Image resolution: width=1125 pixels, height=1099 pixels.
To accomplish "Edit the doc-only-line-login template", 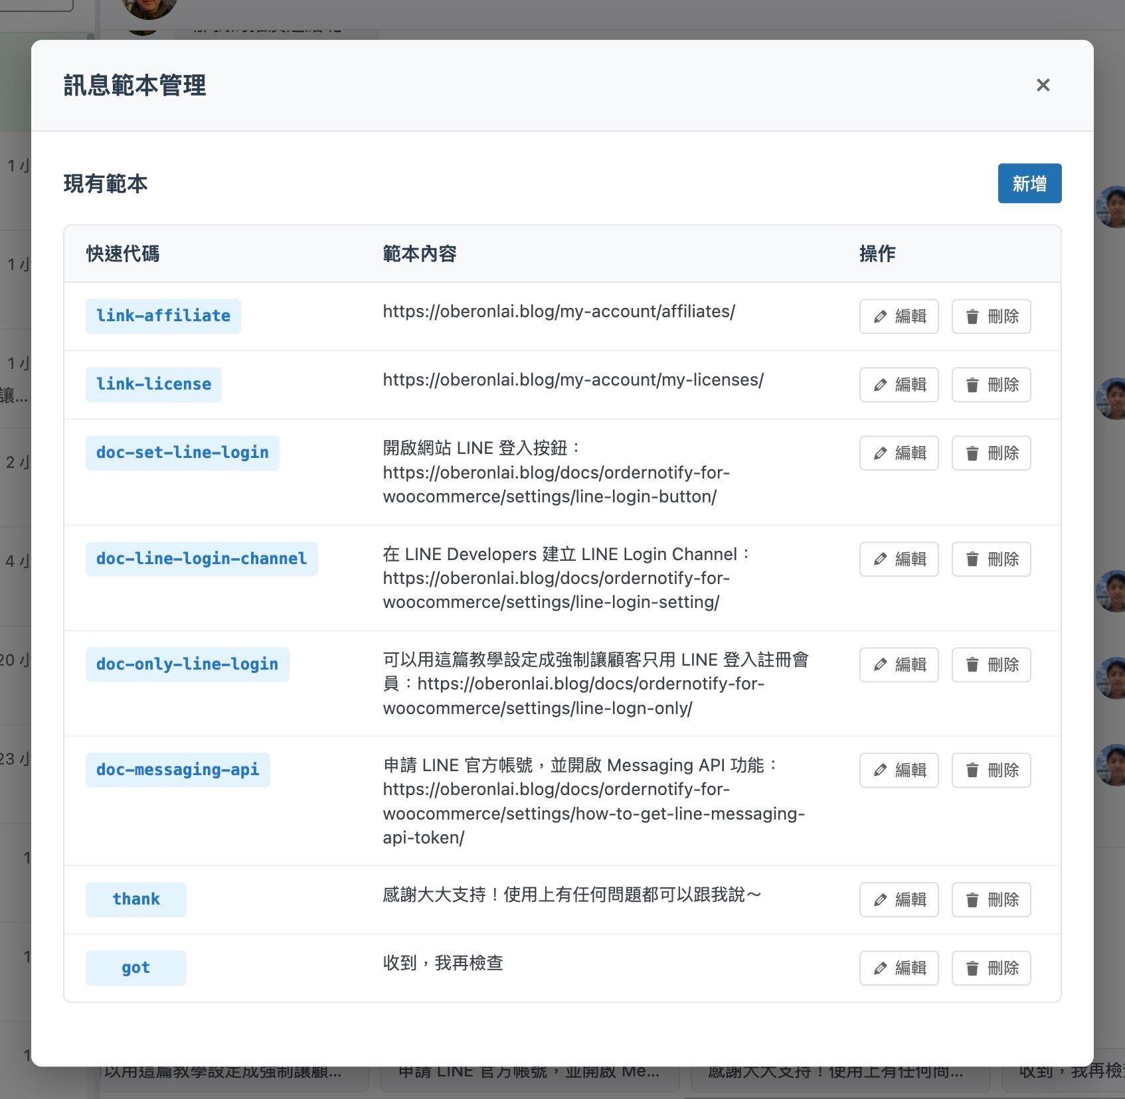I will coord(899,664).
